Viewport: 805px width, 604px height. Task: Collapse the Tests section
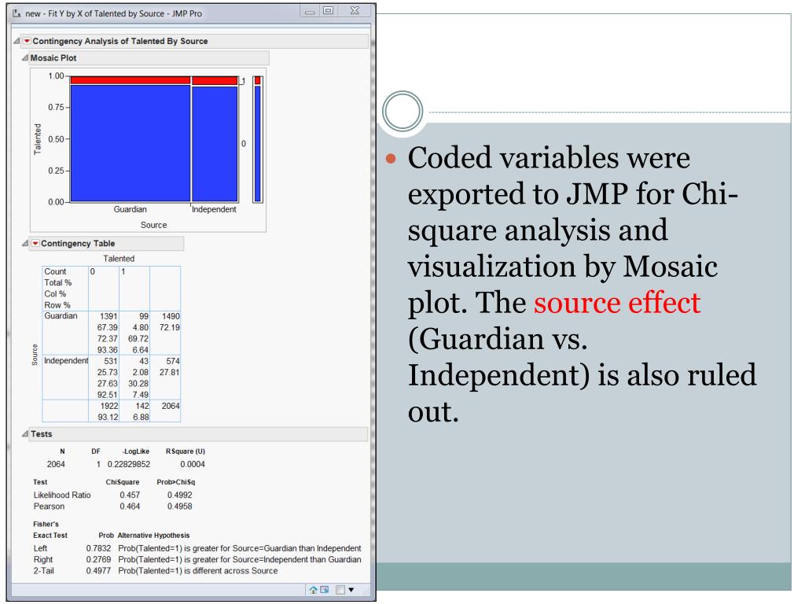point(24,434)
